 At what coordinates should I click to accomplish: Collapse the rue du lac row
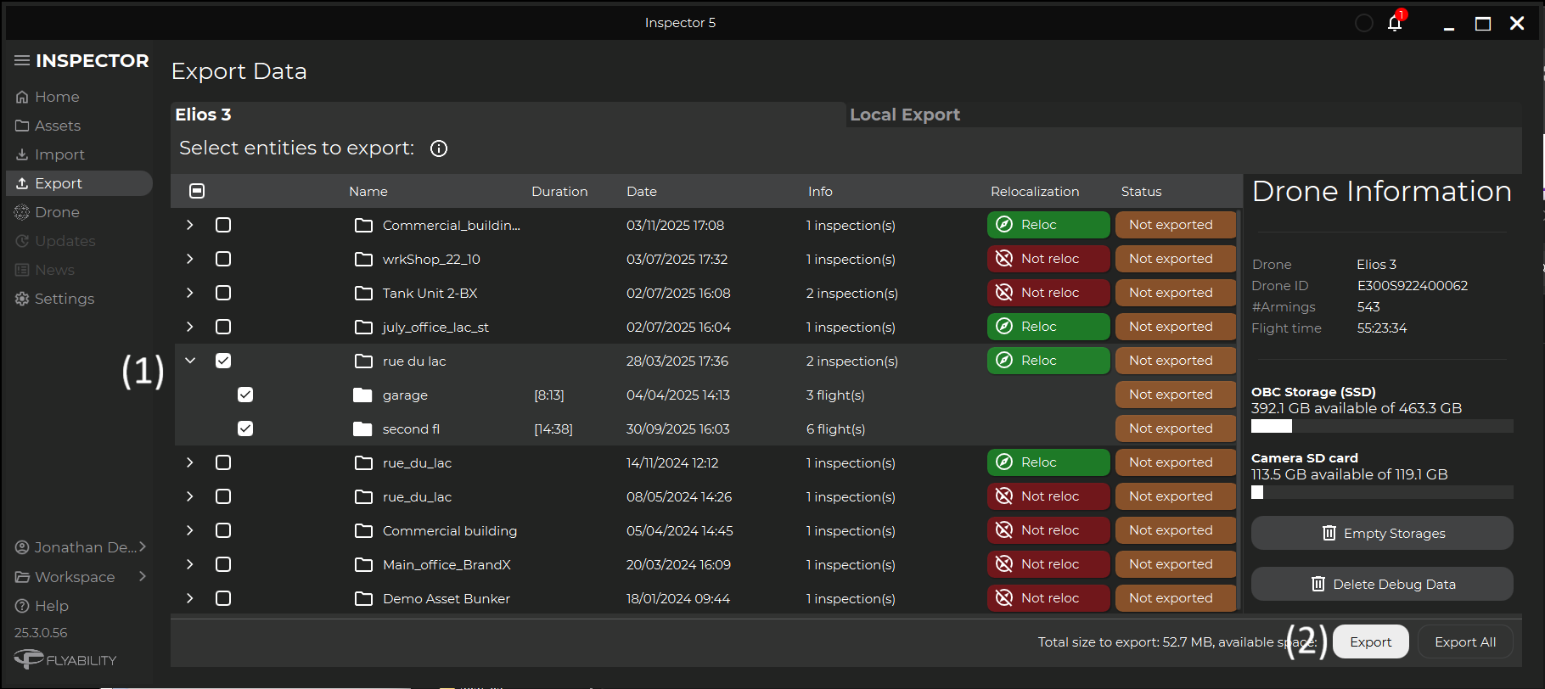click(x=190, y=361)
